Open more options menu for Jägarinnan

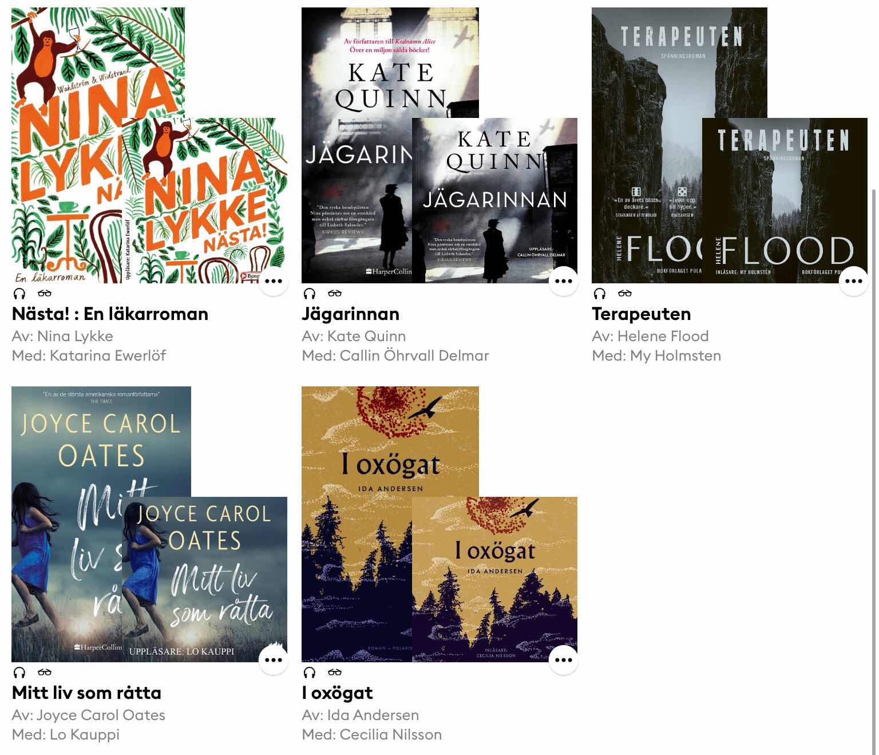click(564, 281)
